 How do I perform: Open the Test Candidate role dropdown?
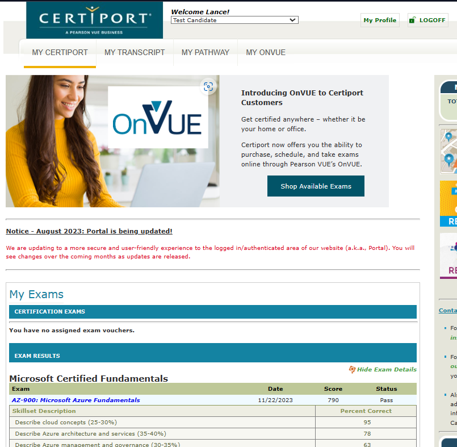pyautogui.click(x=234, y=20)
